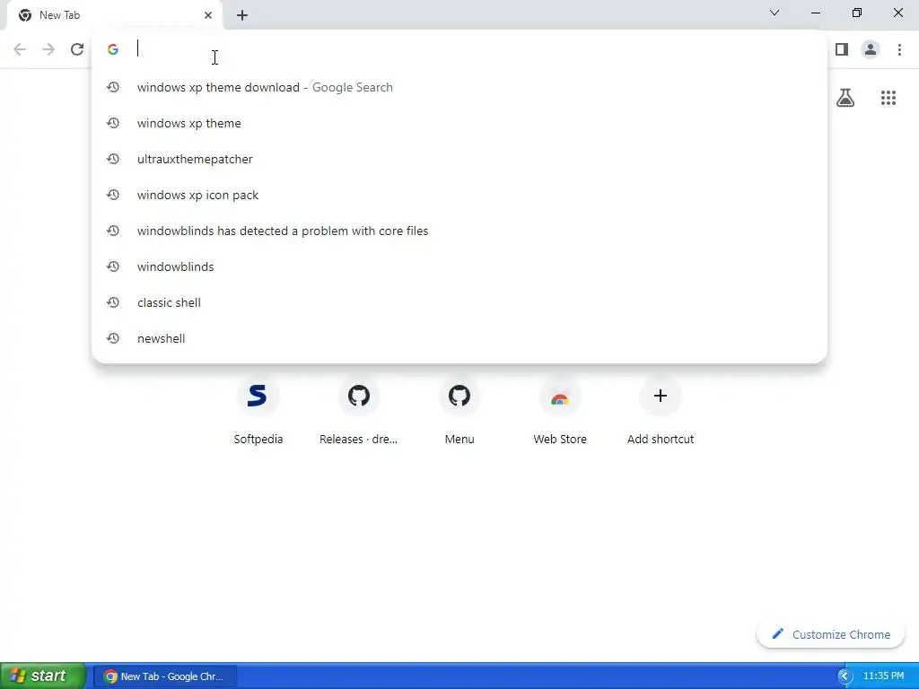Click the browser forward arrow
919x689 pixels.
(48, 49)
